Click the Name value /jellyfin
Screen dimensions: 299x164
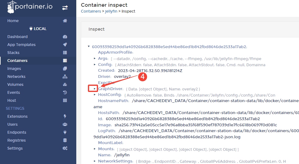pyautogui.click(x=122, y=155)
